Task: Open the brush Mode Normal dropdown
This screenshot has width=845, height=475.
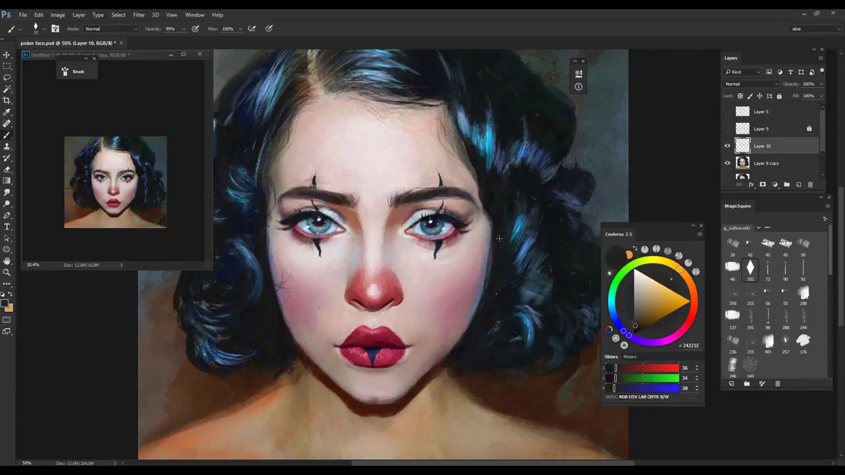Action: point(111,29)
